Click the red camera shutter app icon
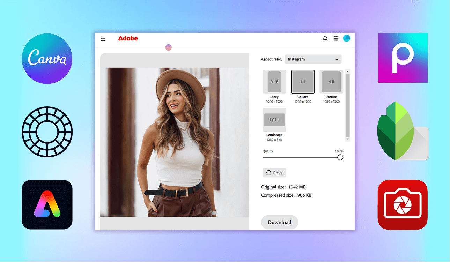This screenshot has width=450, height=262. (x=403, y=205)
